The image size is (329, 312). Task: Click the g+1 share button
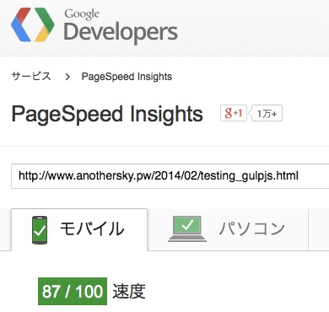tap(234, 113)
